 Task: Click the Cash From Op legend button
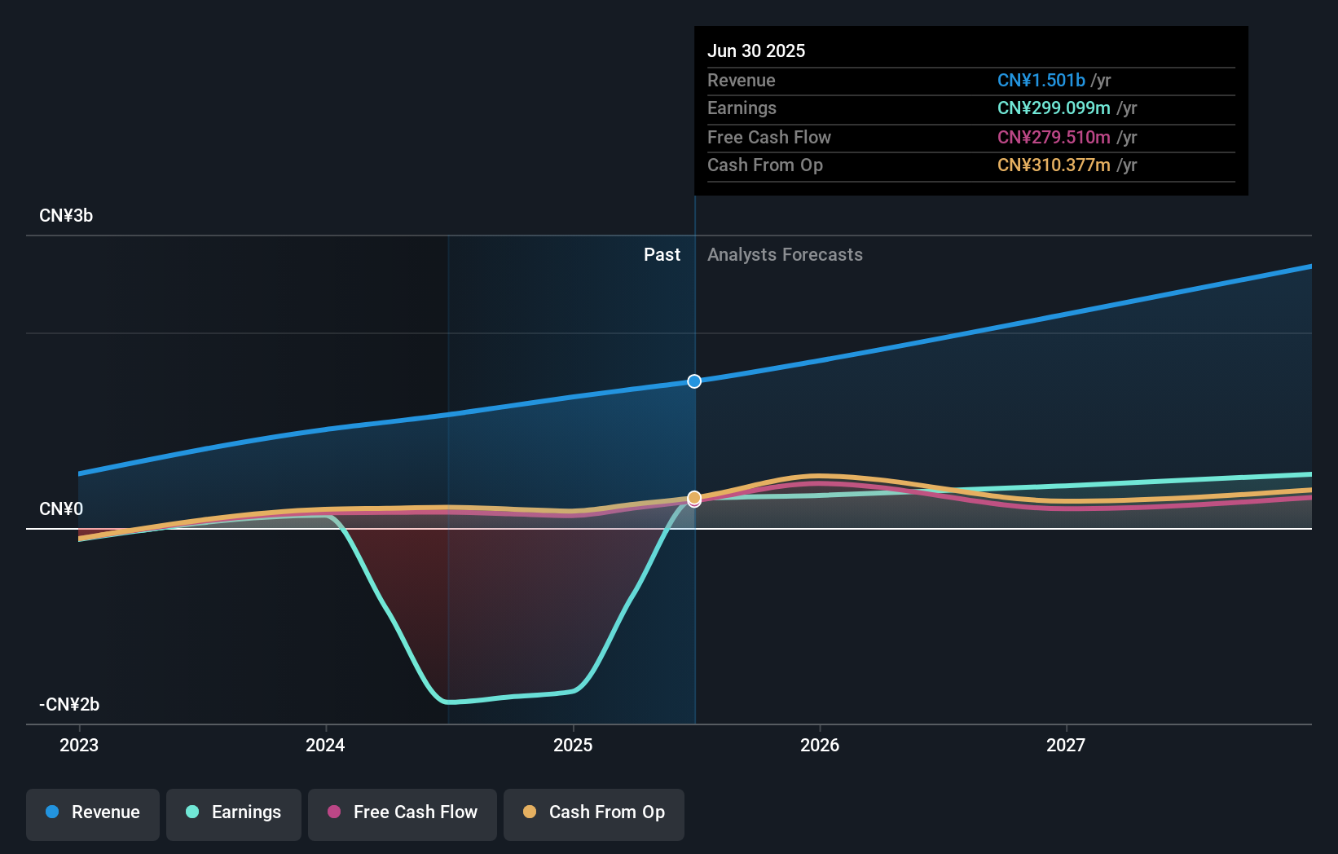pyautogui.click(x=593, y=814)
